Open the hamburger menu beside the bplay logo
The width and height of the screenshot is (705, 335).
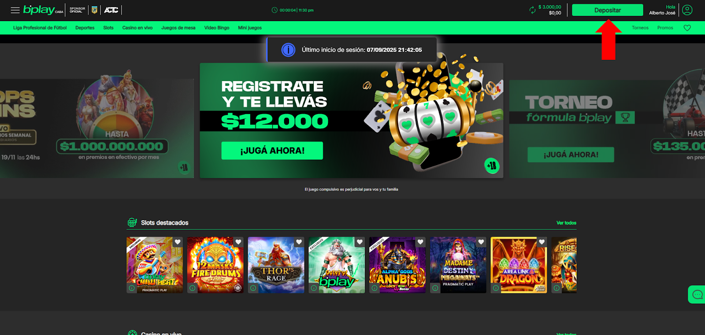15,10
